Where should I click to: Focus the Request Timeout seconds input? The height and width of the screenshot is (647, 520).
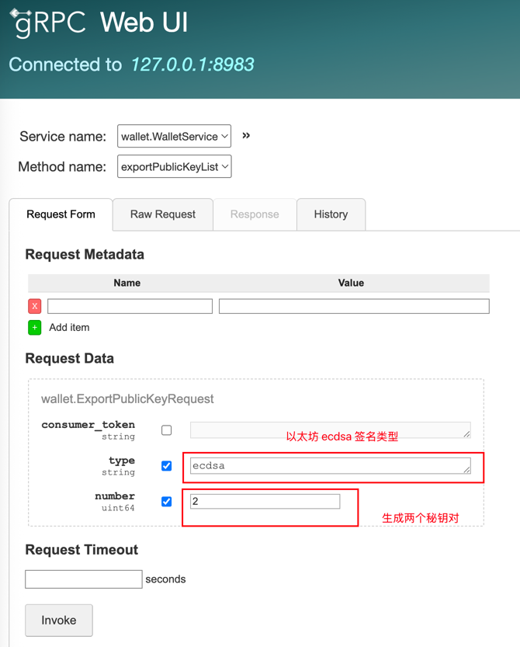point(84,579)
